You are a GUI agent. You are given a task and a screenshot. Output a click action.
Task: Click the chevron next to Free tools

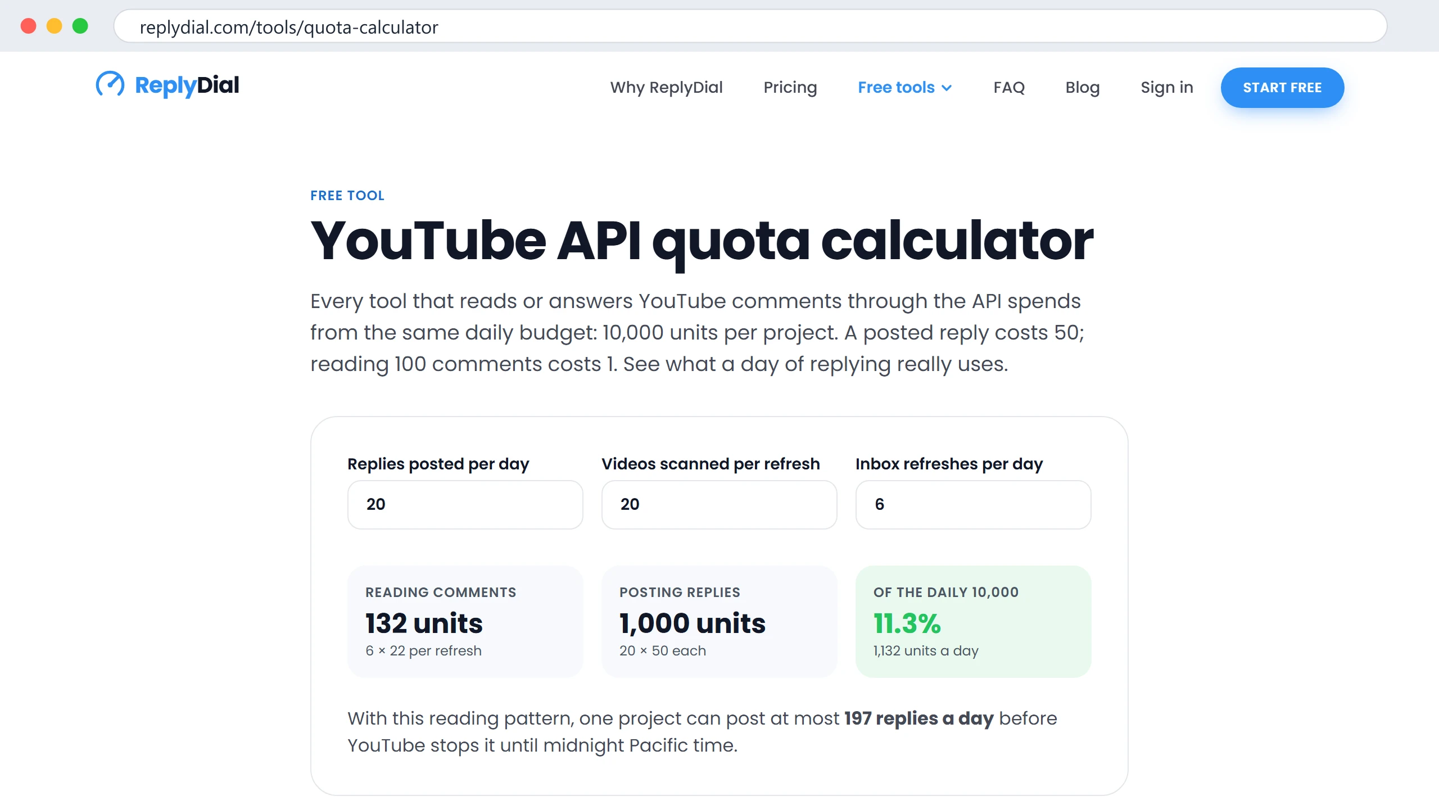(947, 88)
